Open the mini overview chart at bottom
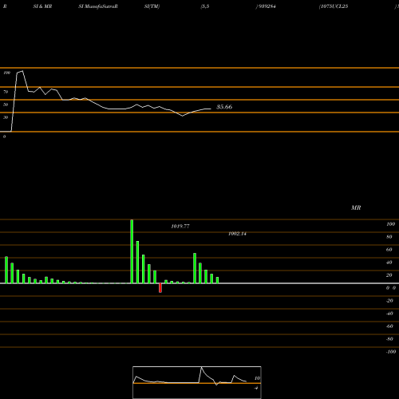This screenshot has height=399, width=399. (x=197, y=382)
